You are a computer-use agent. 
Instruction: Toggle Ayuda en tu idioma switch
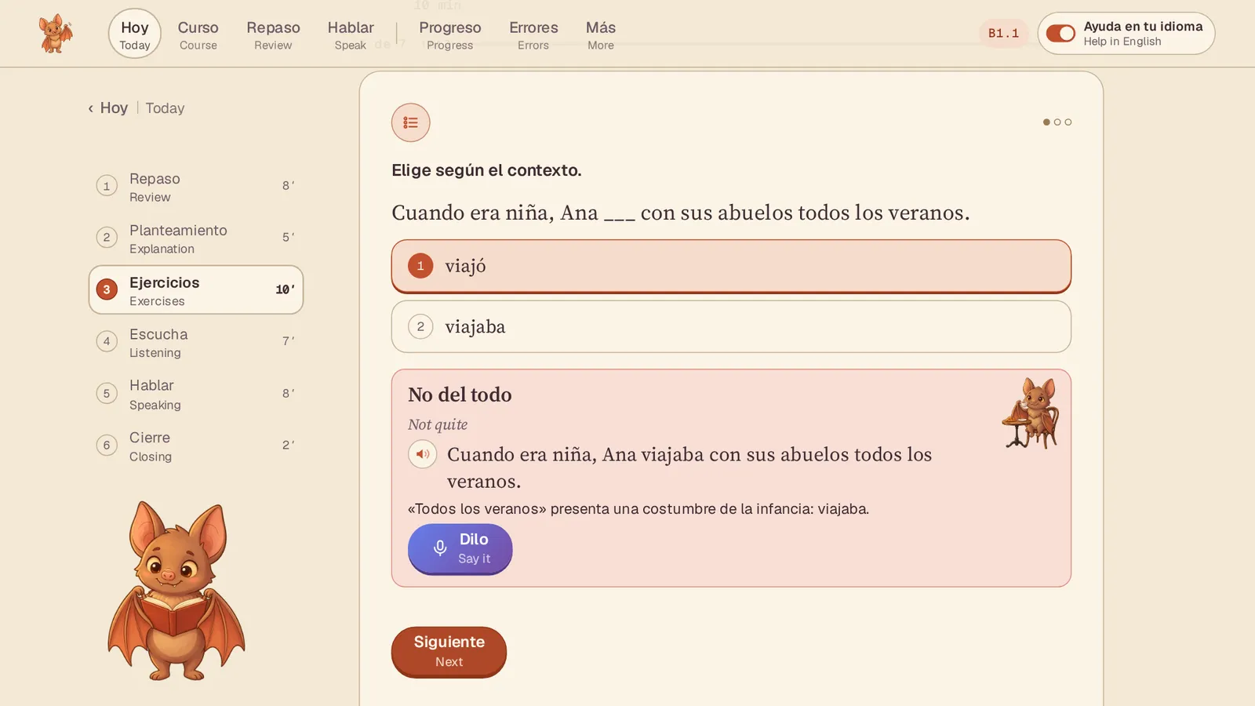pos(1060,34)
